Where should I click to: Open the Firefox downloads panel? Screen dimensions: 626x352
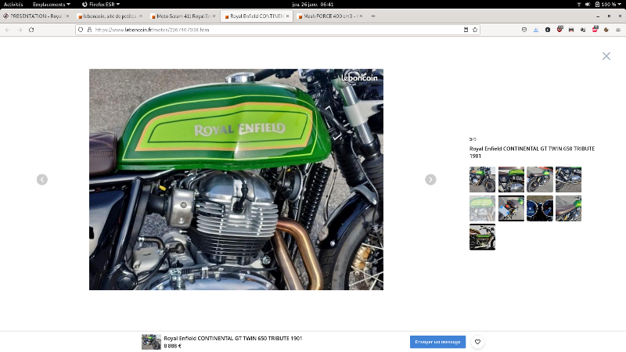click(x=536, y=30)
